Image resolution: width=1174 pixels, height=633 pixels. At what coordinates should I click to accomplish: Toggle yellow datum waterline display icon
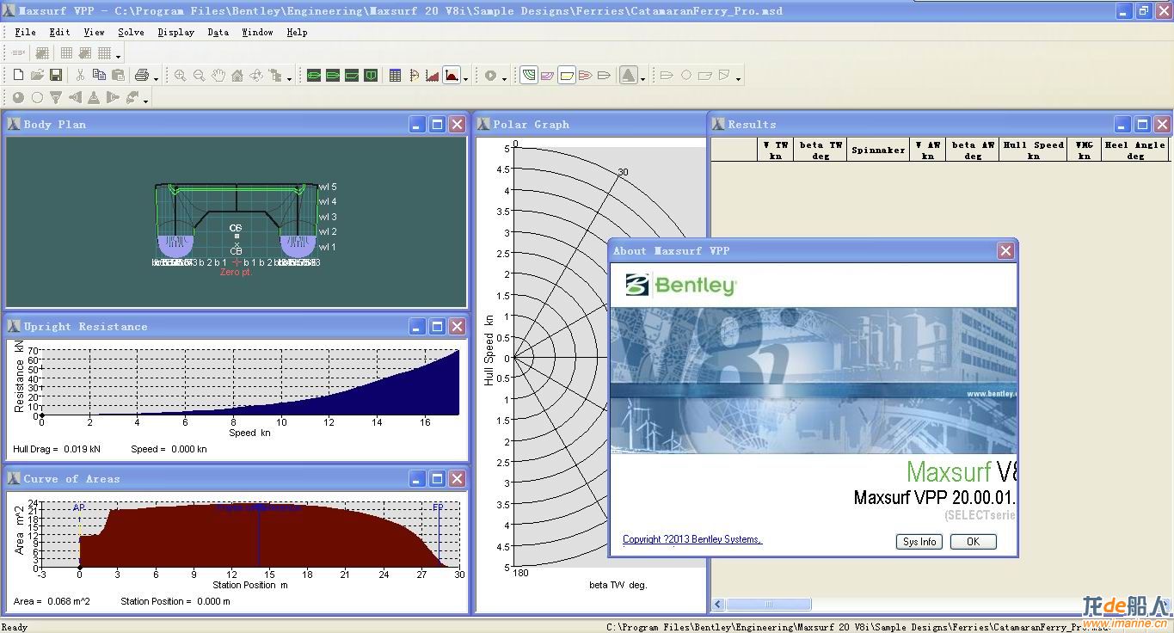567,76
